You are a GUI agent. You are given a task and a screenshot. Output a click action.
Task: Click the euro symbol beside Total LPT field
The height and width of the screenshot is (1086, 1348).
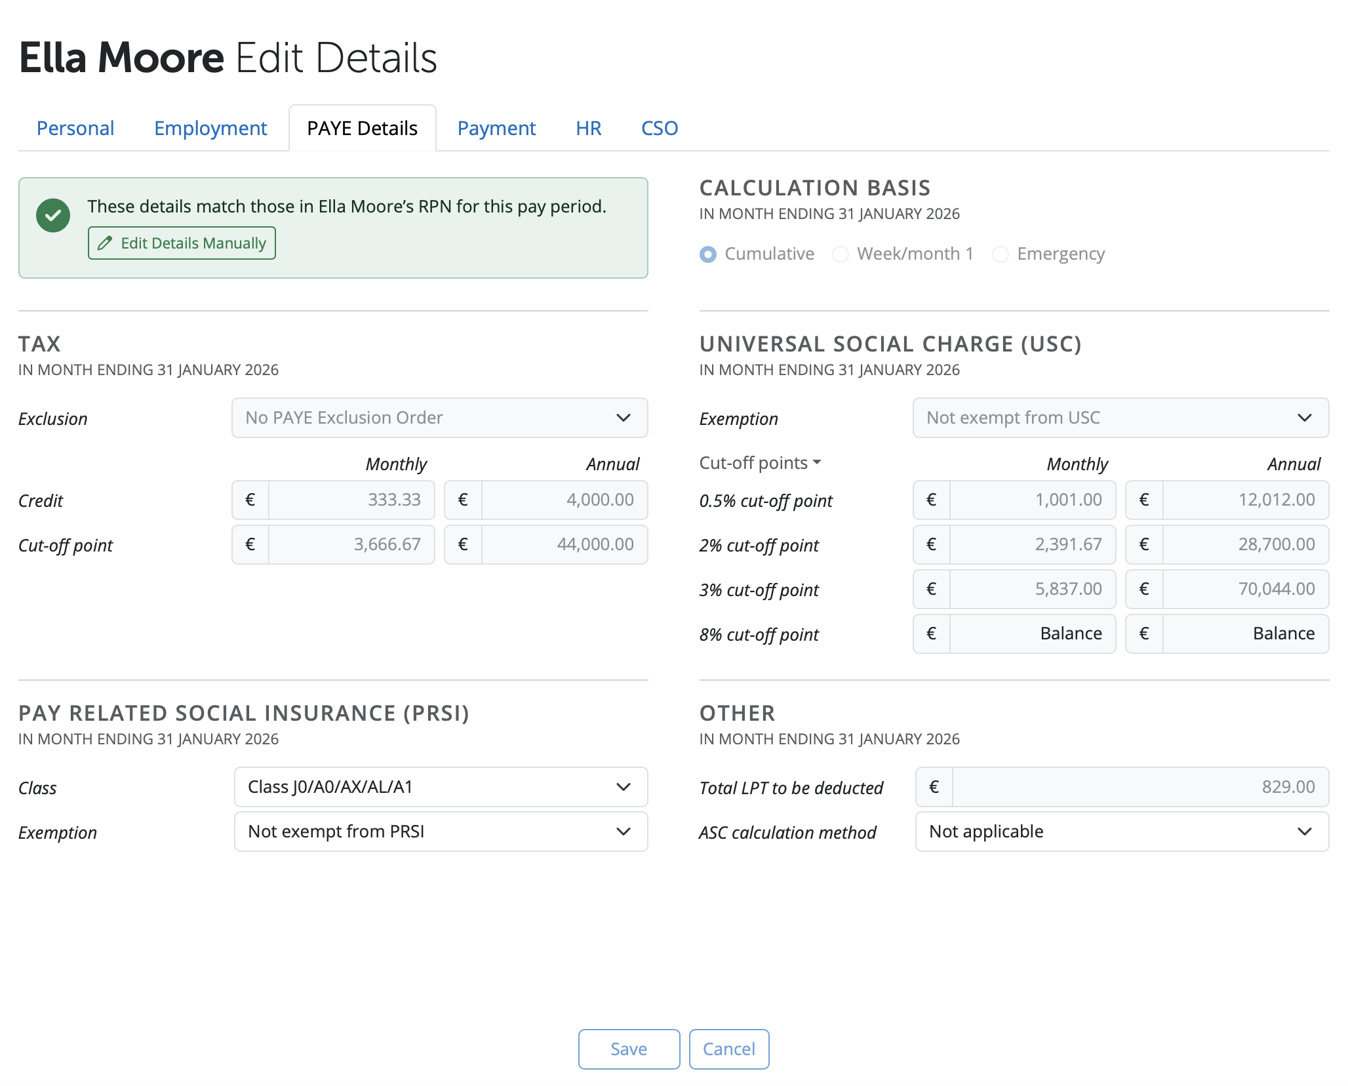(934, 786)
